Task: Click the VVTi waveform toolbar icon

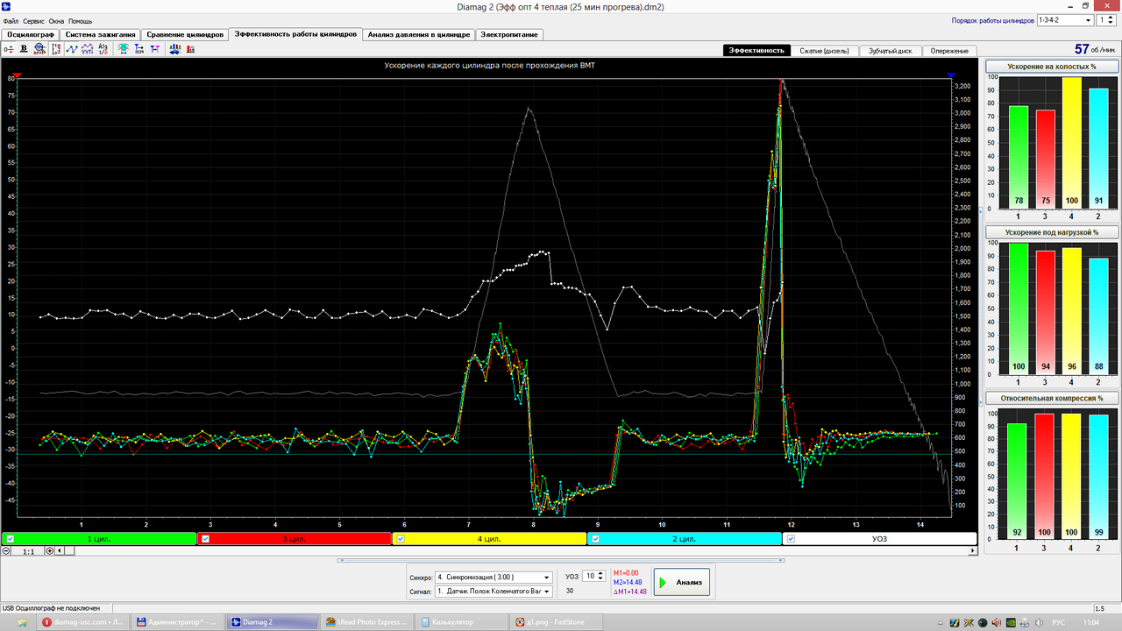Action: (x=87, y=49)
